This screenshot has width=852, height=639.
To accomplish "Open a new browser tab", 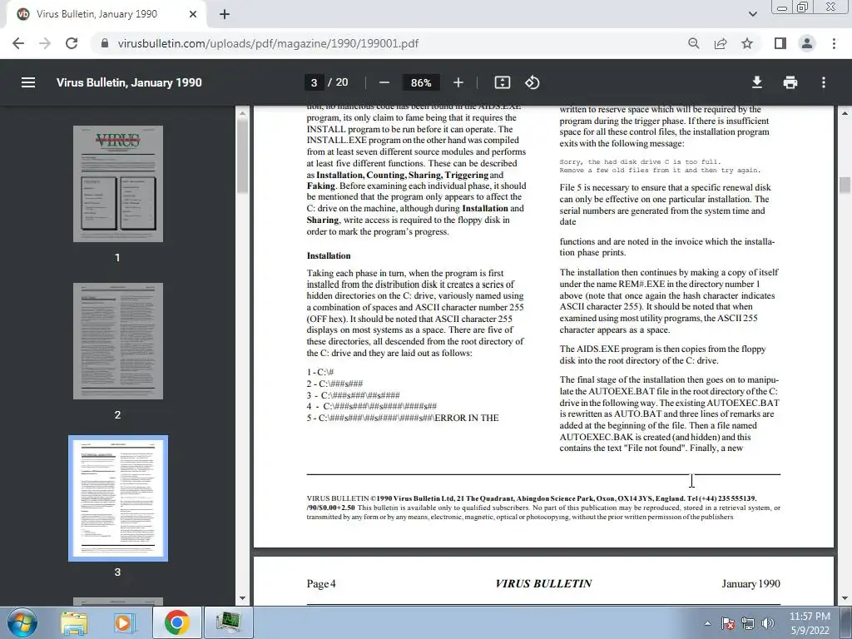I will point(225,14).
